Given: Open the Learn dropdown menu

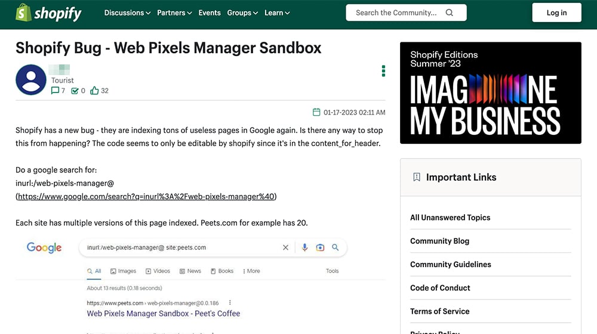Looking at the screenshot, I should (277, 13).
